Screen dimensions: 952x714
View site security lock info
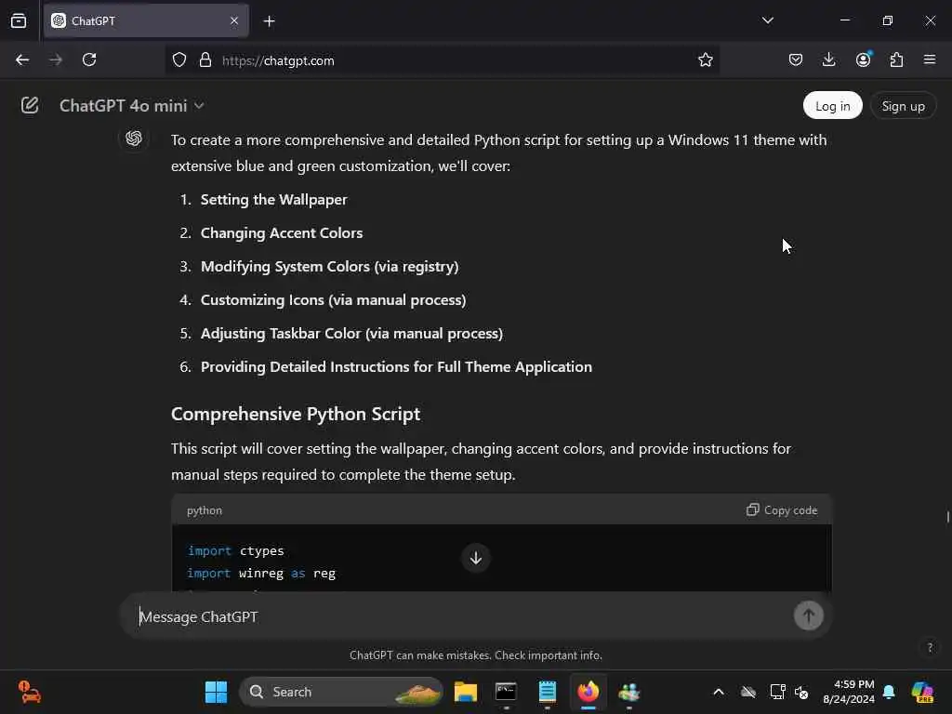[x=205, y=60]
